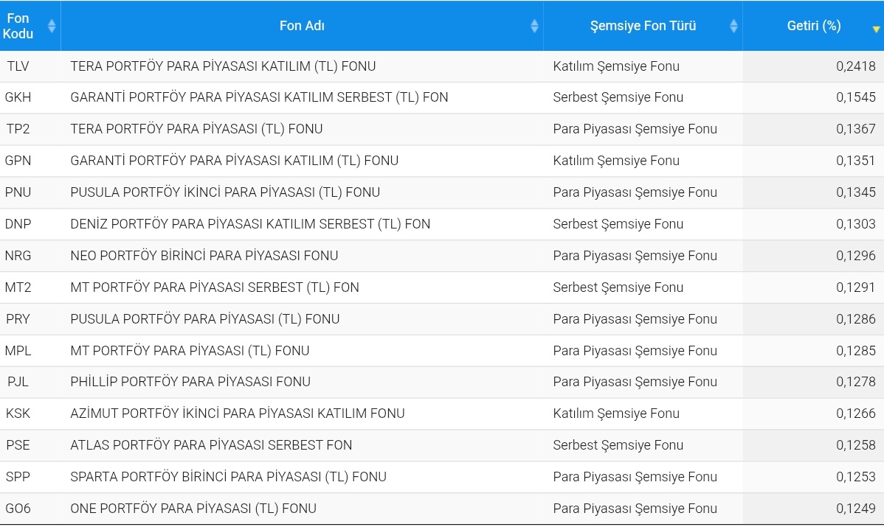The width and height of the screenshot is (884, 527).
Task: Open GARANTİ PORTFÖY PARA PİYASASI KATILIM SERBEST fund
Action: 259,97
